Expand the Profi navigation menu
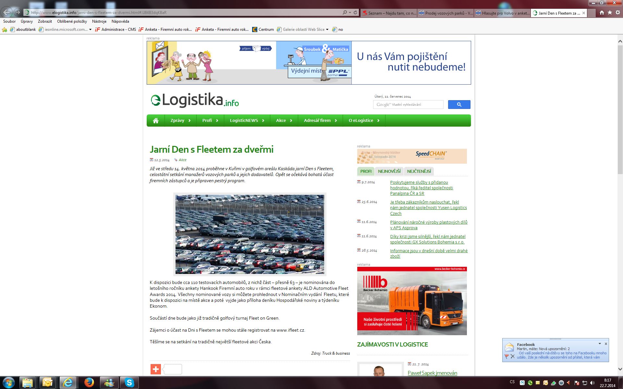This screenshot has width=623, height=389. (210, 121)
